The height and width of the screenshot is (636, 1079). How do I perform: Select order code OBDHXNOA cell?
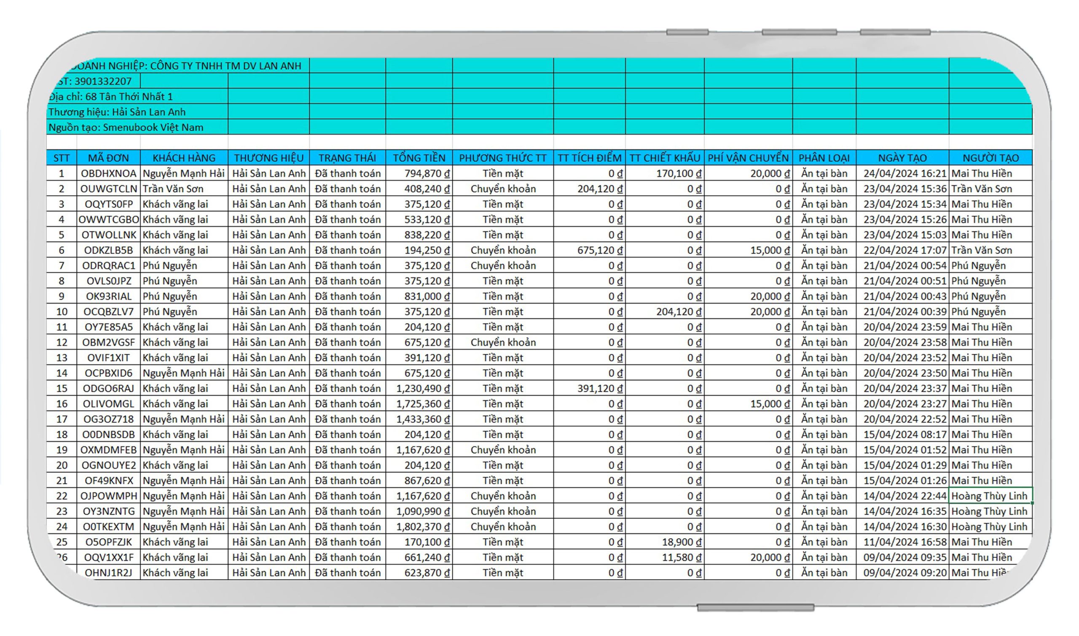click(x=108, y=173)
